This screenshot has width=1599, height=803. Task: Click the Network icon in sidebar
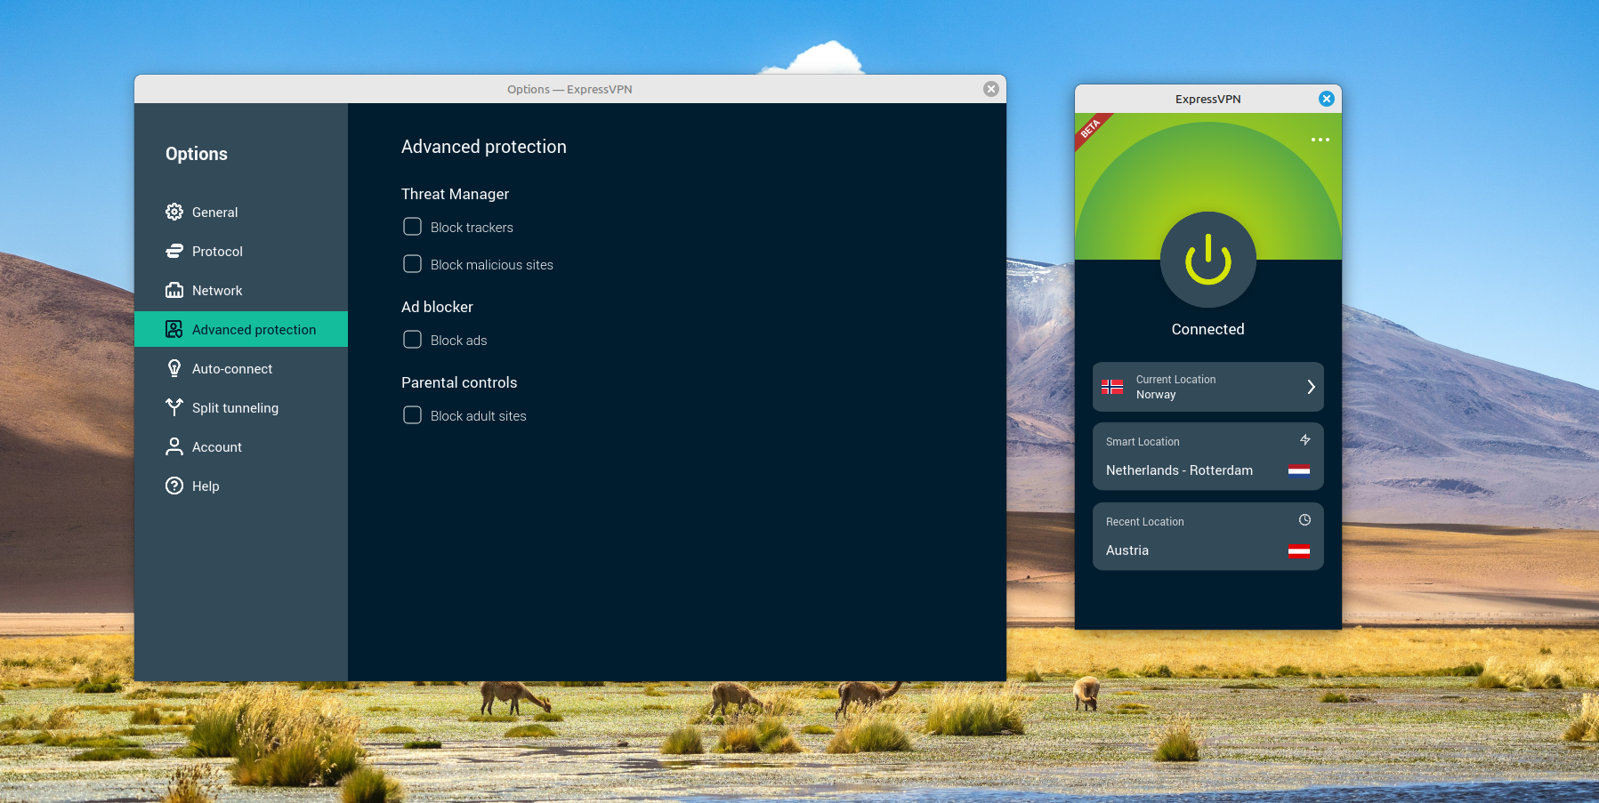coord(174,290)
